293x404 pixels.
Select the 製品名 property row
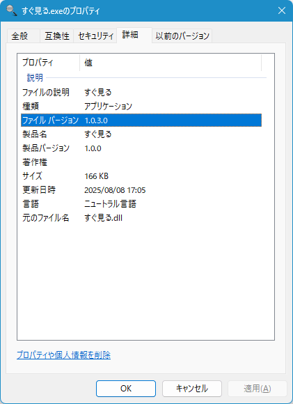141,134
